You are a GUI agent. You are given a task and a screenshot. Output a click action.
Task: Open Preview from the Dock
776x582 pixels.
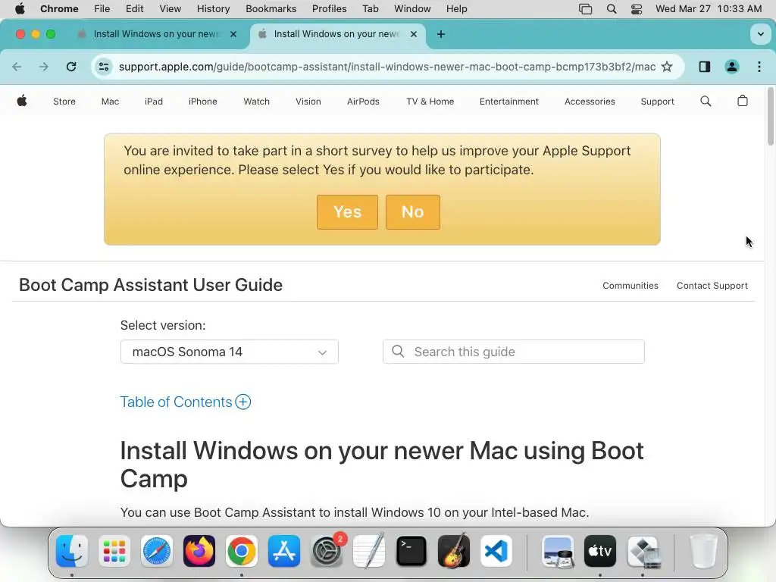point(558,551)
